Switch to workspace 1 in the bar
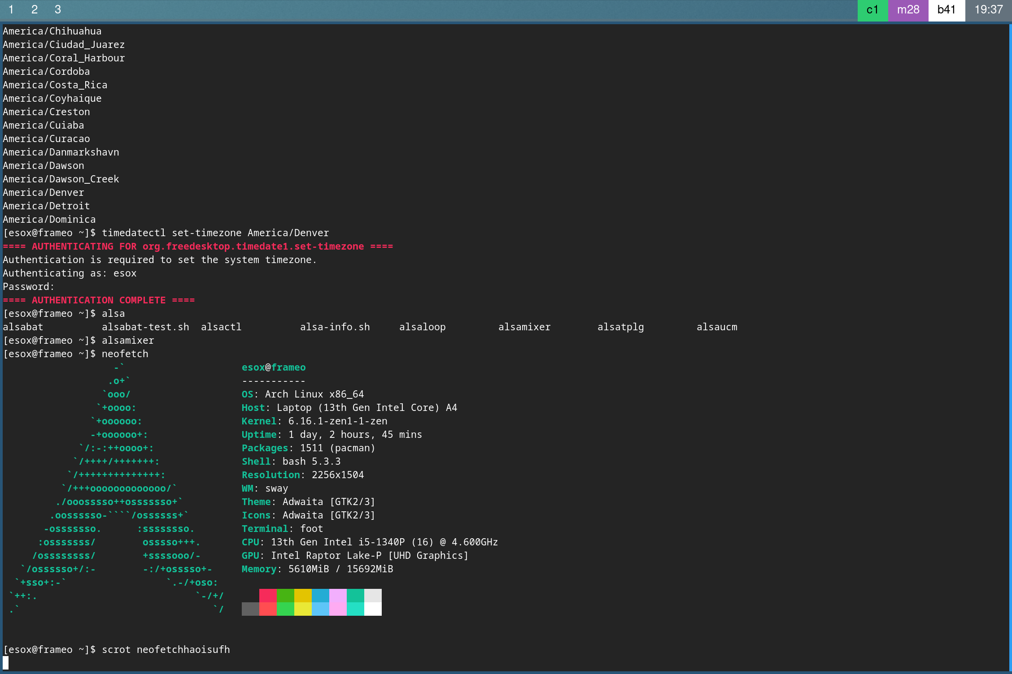The width and height of the screenshot is (1012, 674). click(x=11, y=9)
